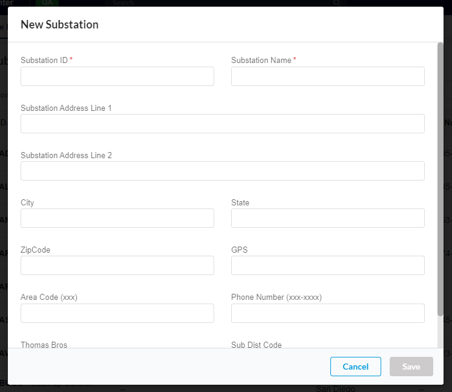
Task: Click the dialog's vertical scrollbar thumb
Action: (440, 179)
